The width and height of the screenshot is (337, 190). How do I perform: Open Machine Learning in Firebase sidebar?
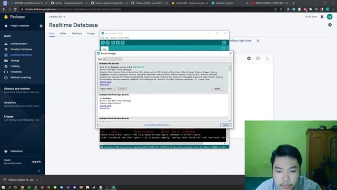click(21, 78)
